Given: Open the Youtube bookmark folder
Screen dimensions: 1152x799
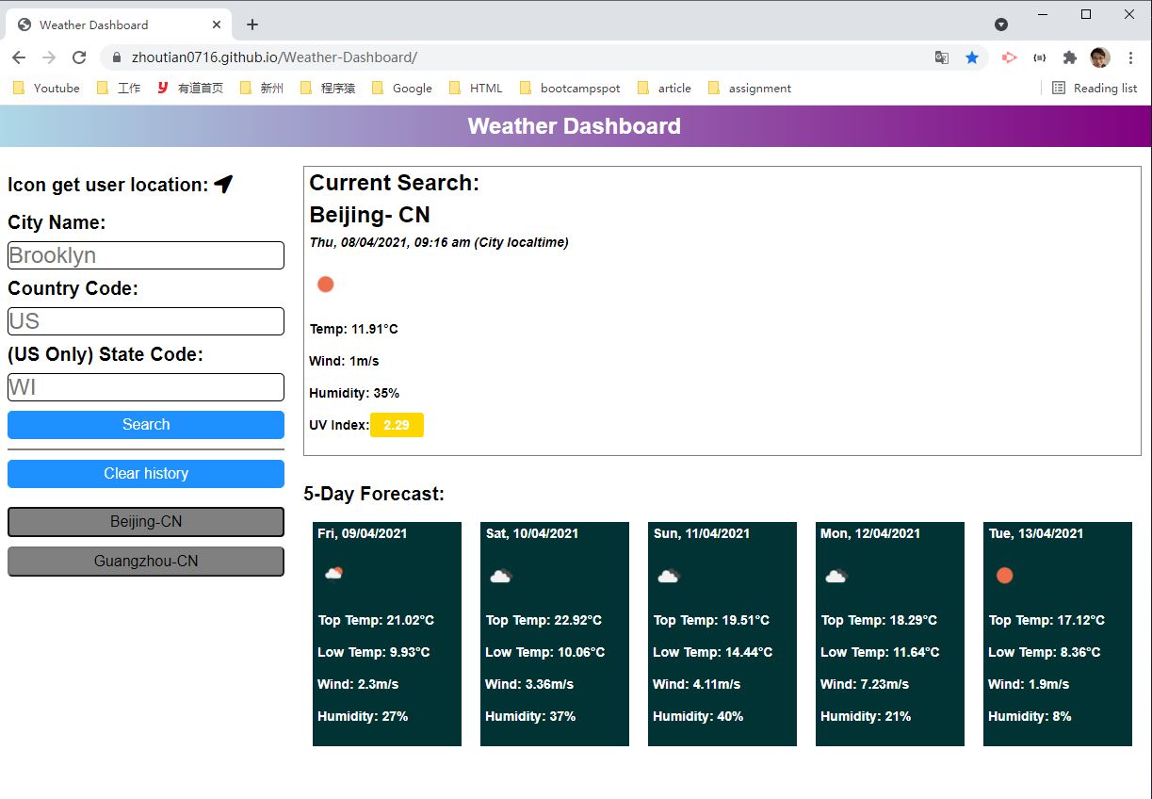Looking at the screenshot, I should (46, 88).
